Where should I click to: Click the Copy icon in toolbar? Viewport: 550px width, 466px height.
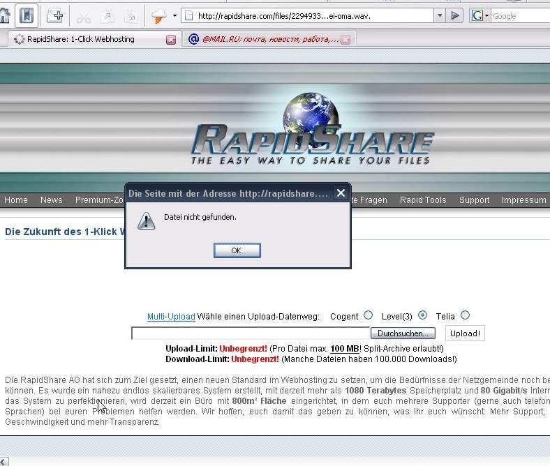click(107, 17)
